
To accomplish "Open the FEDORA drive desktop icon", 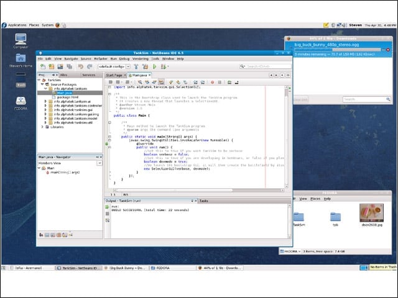I will pos(21,103).
